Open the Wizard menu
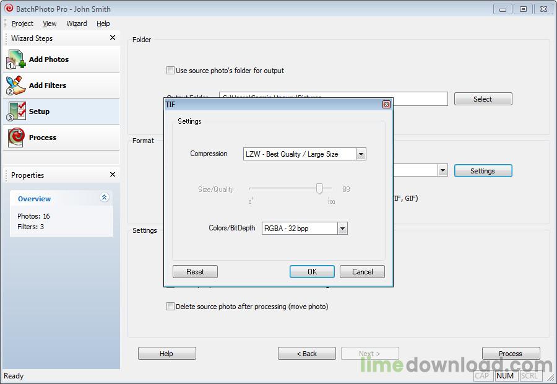The height and width of the screenshot is (384, 557). pyautogui.click(x=77, y=24)
